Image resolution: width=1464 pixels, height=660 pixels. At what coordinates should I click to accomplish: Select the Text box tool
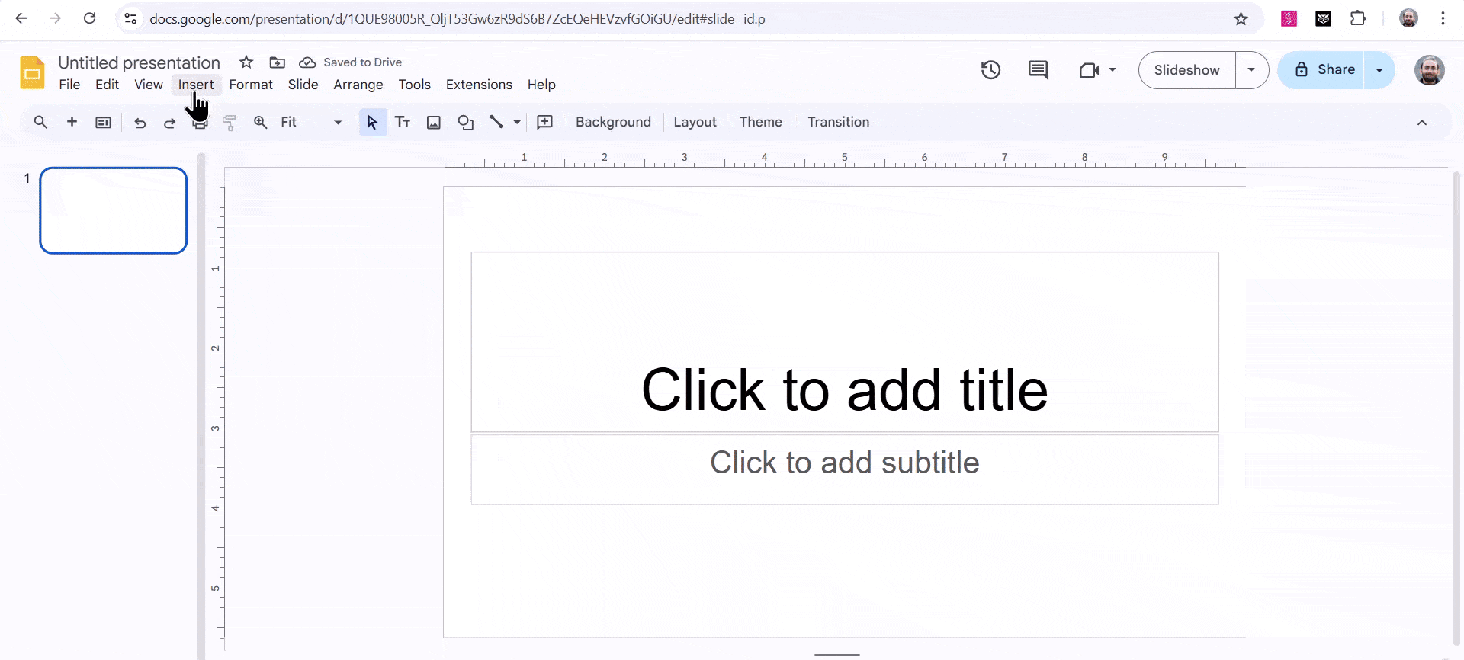(x=403, y=122)
